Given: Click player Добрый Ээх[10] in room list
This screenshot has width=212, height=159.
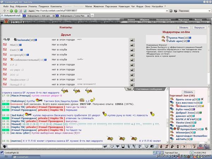Looking at the screenshot, I should [x=187, y=113].
